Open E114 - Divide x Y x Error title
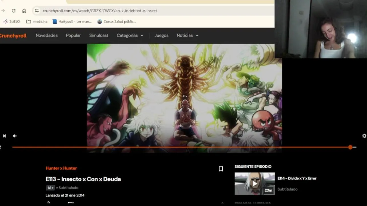Screen dimensions: 367x206 point(297,178)
